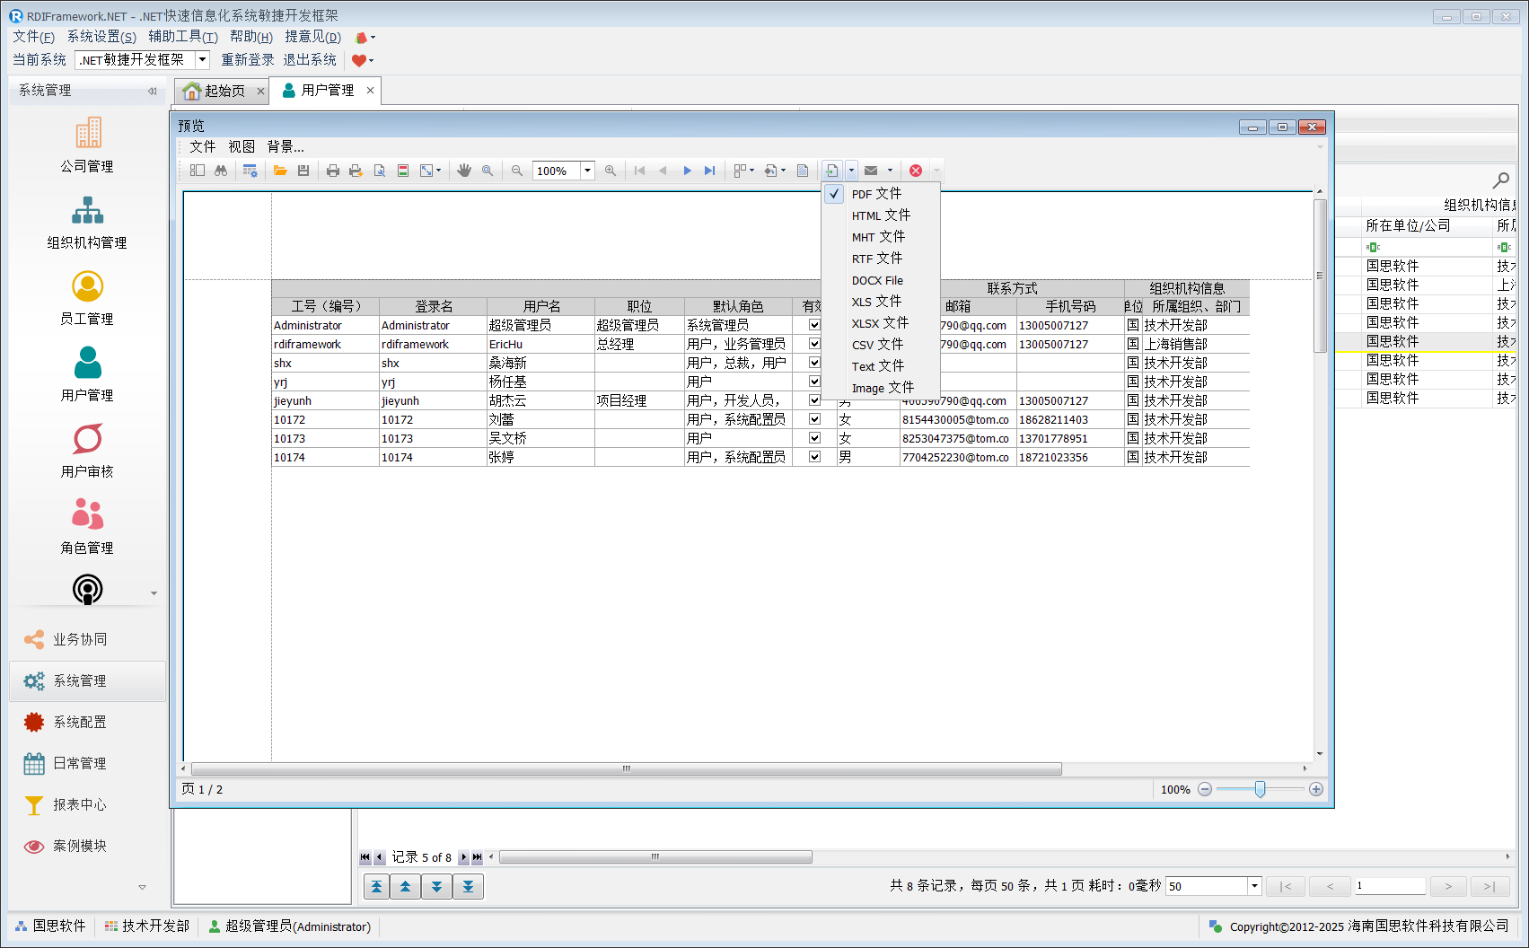Toggle the valid checkbox for user 10173
1529x948 pixels.
pos(814,438)
